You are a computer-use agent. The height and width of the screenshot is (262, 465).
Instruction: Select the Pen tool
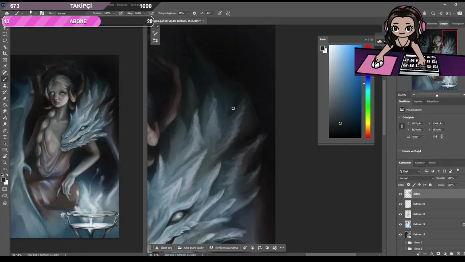[5, 130]
